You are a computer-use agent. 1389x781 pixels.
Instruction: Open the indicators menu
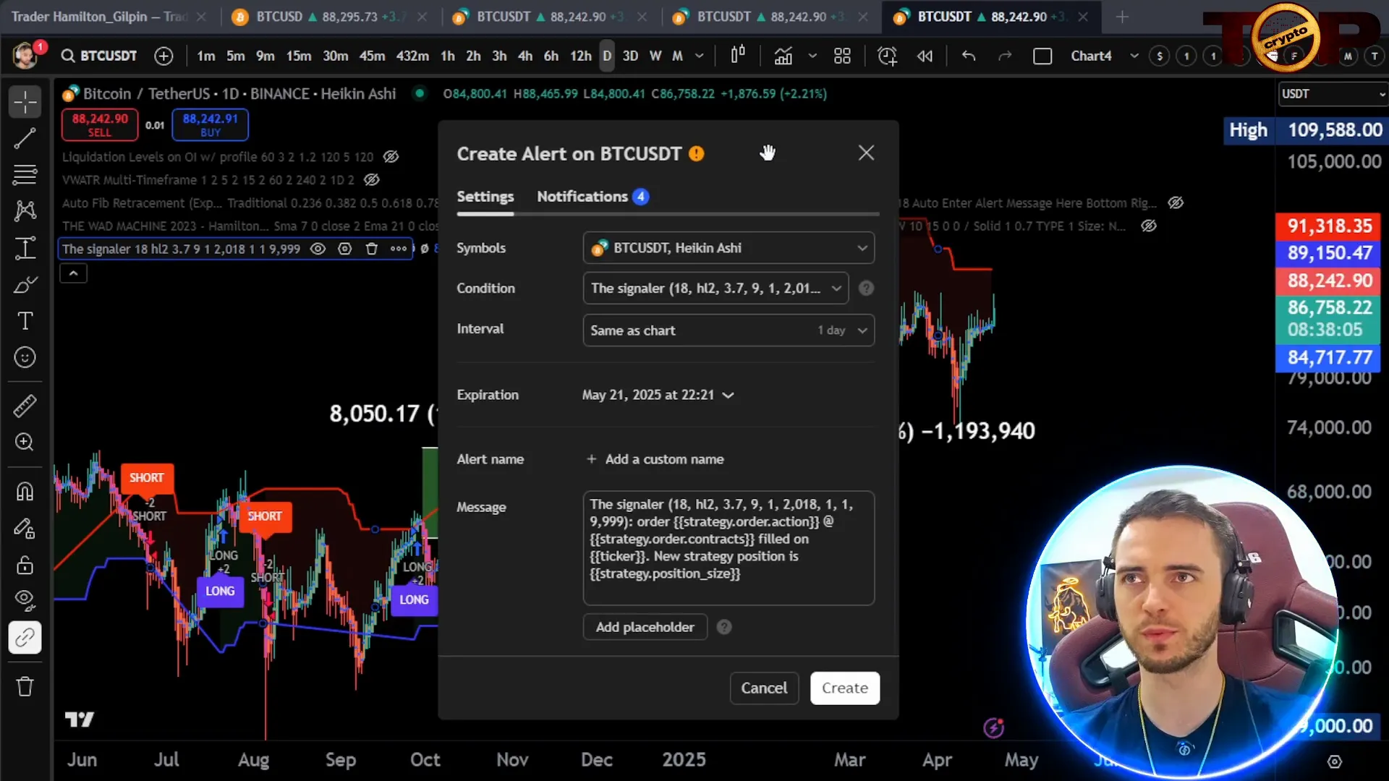(x=783, y=56)
